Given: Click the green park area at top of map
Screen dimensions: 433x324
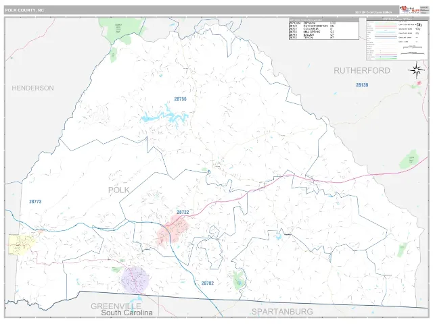Looking at the screenshot, I should click(122, 30).
